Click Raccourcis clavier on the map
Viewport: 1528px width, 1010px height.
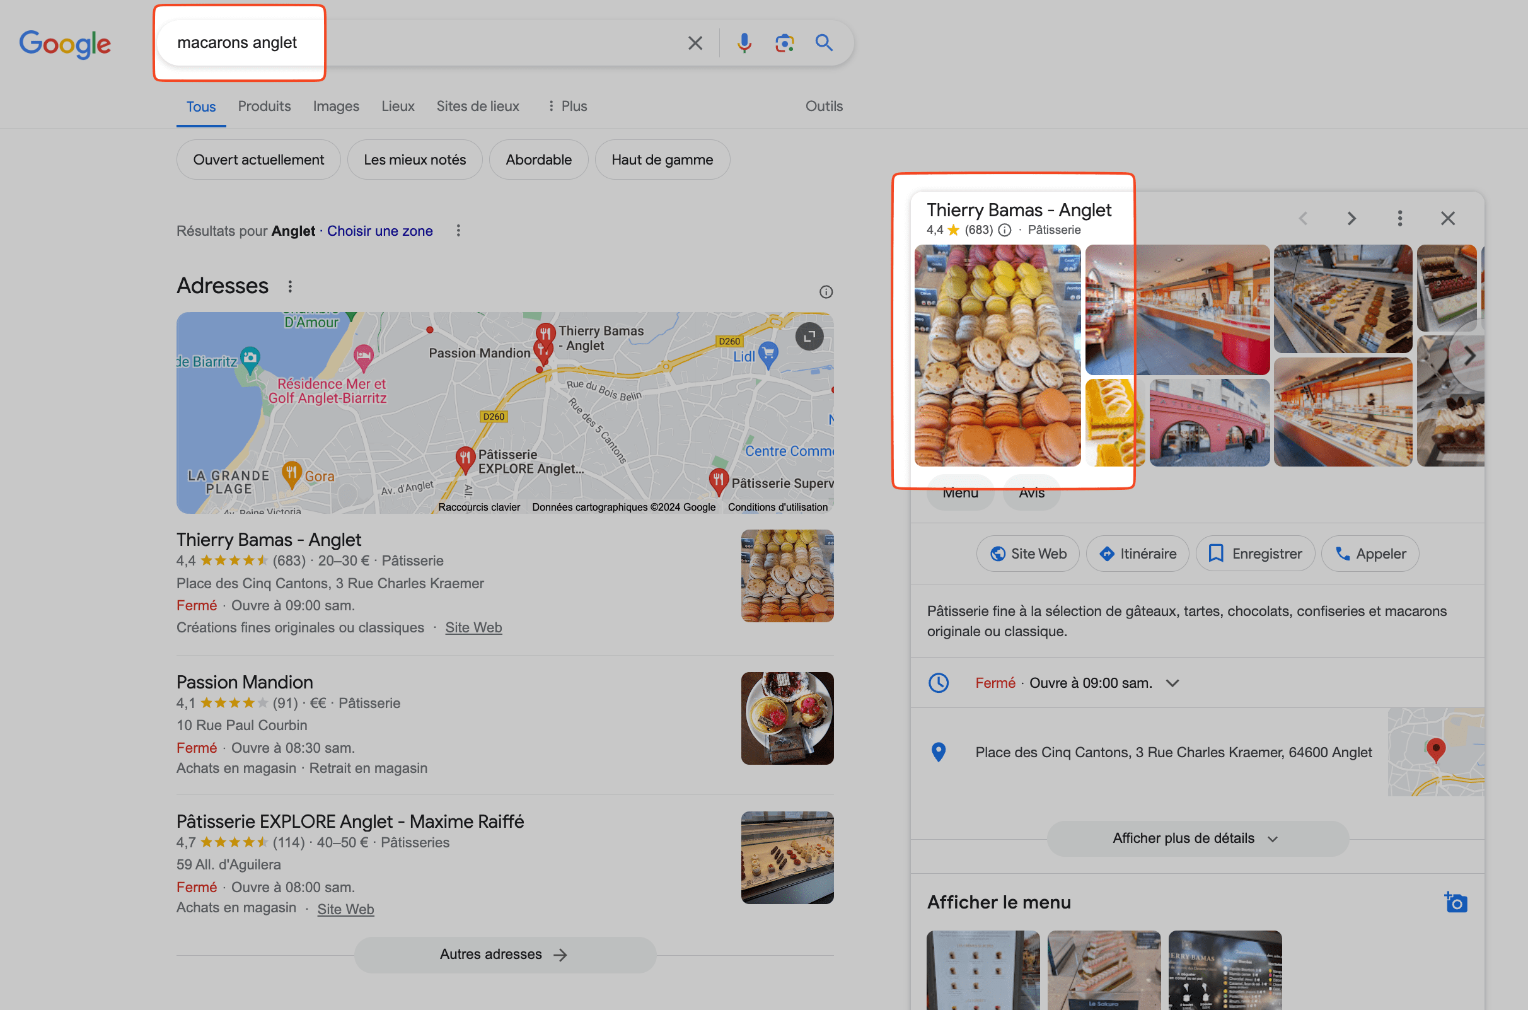pos(478,507)
